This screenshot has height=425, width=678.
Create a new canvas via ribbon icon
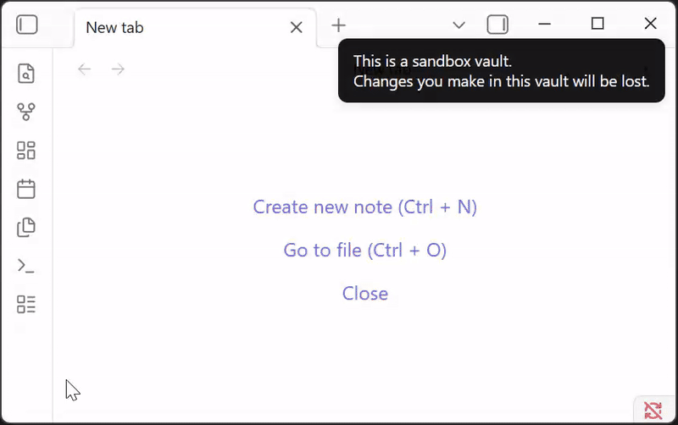pyautogui.click(x=26, y=151)
